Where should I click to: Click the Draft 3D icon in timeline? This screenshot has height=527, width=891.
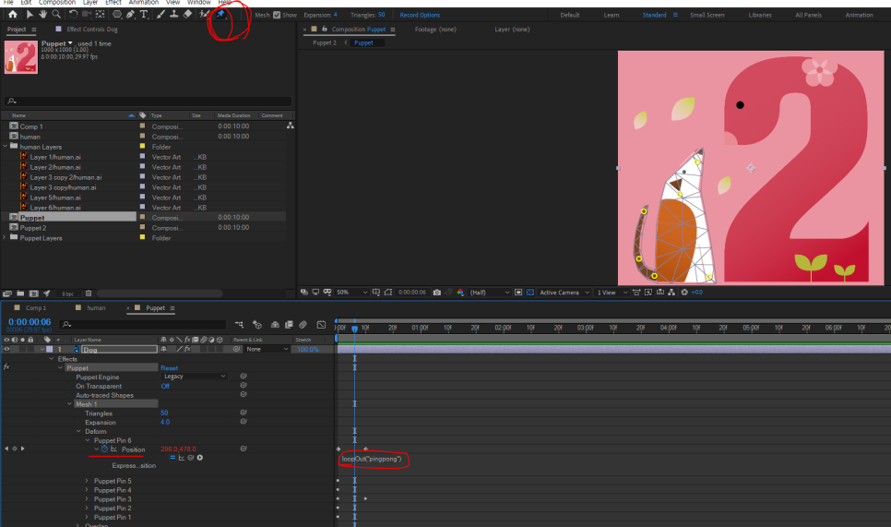(x=257, y=325)
